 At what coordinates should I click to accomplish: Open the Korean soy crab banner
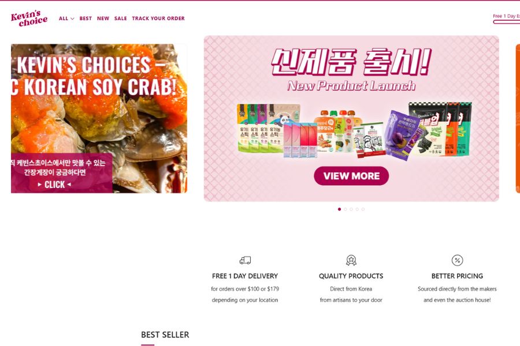pos(99,119)
